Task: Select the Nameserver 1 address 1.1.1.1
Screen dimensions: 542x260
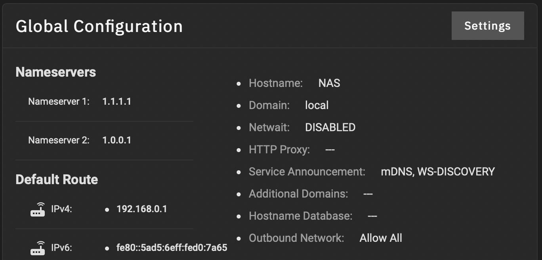Action: pos(117,102)
